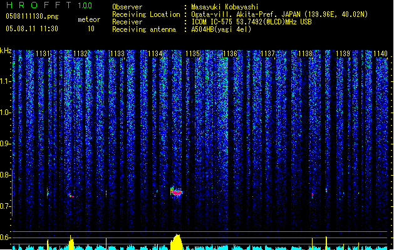The width and height of the screenshot is (394, 250).
Task: Click the yellow power peak near 1132
Action: click(71, 242)
